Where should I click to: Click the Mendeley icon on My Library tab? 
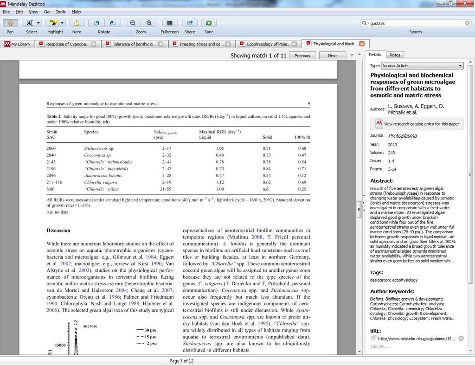(7, 44)
